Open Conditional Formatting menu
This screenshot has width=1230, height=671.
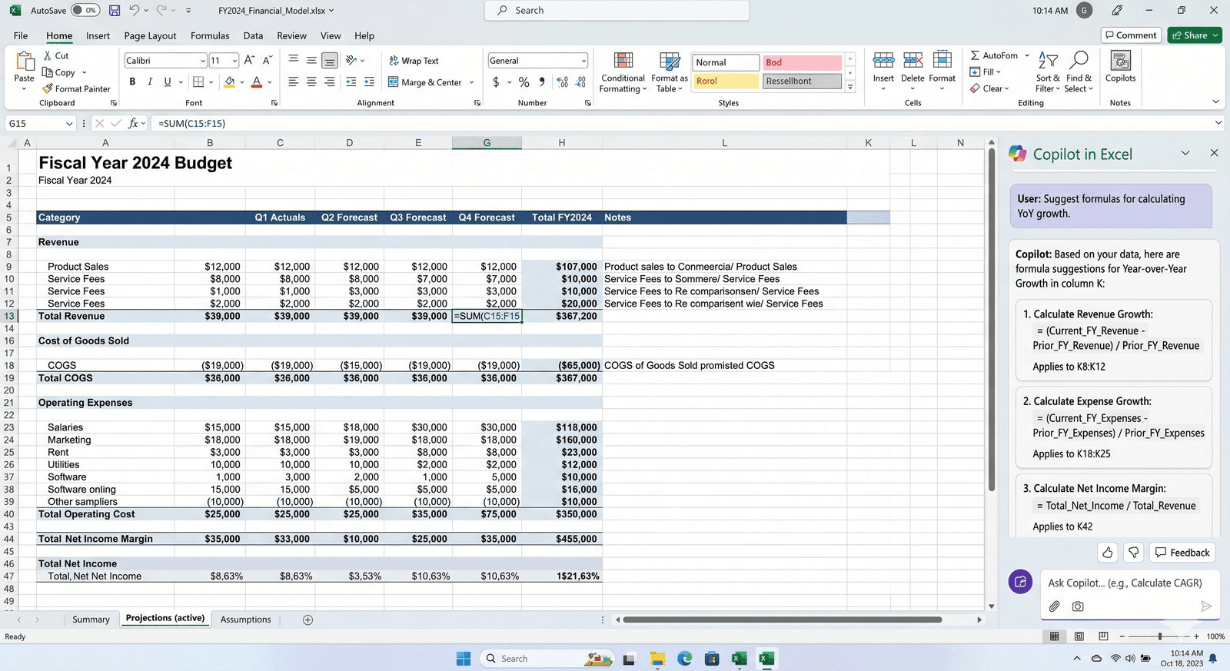pyautogui.click(x=623, y=72)
